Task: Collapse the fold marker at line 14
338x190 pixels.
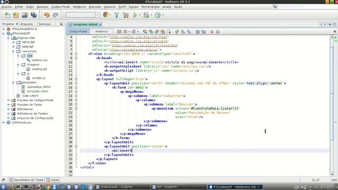Action: pyautogui.click(x=76, y=79)
